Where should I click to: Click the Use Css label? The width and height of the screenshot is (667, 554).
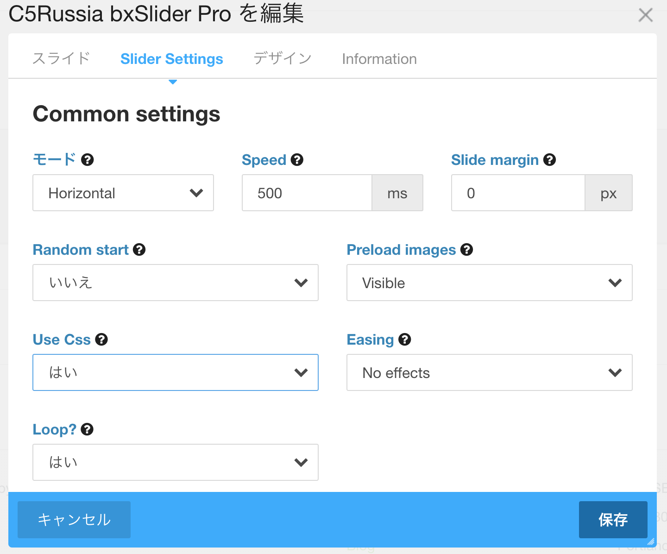tap(62, 340)
